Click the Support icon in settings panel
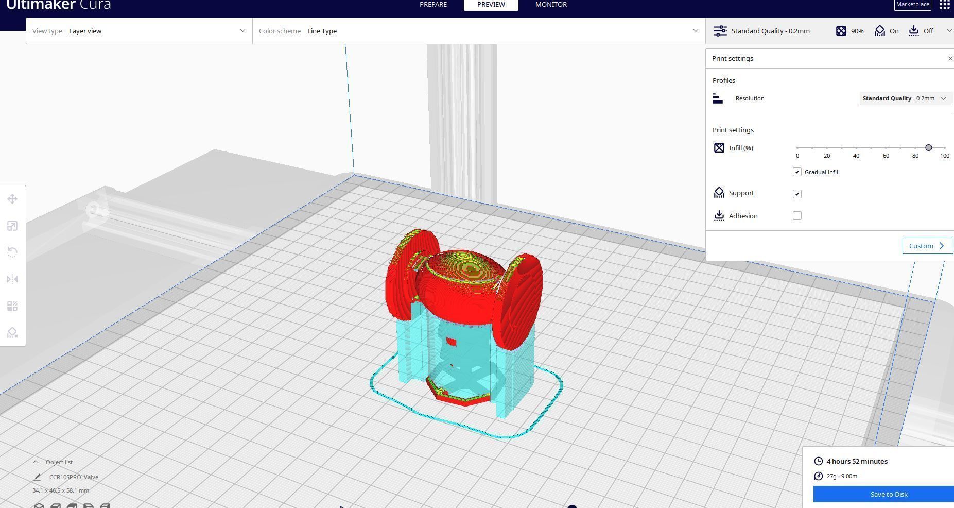 pos(719,193)
